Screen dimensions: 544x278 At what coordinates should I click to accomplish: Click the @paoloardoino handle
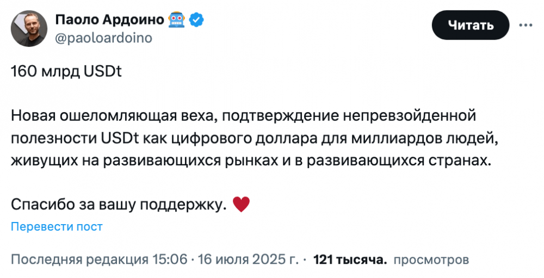pos(104,38)
